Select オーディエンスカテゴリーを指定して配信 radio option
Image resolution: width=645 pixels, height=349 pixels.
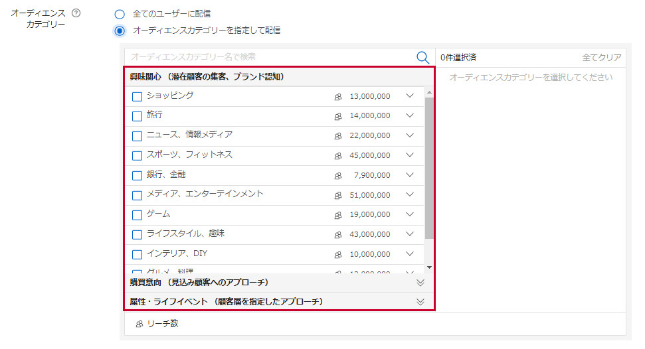[x=119, y=31]
